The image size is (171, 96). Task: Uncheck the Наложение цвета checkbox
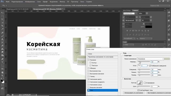89,79
